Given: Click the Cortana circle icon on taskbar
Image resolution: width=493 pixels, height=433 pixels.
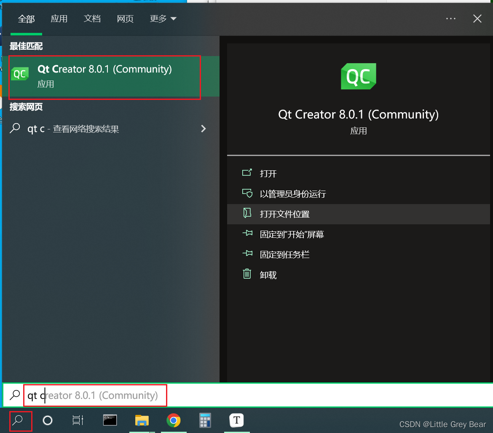Looking at the screenshot, I should point(47,420).
